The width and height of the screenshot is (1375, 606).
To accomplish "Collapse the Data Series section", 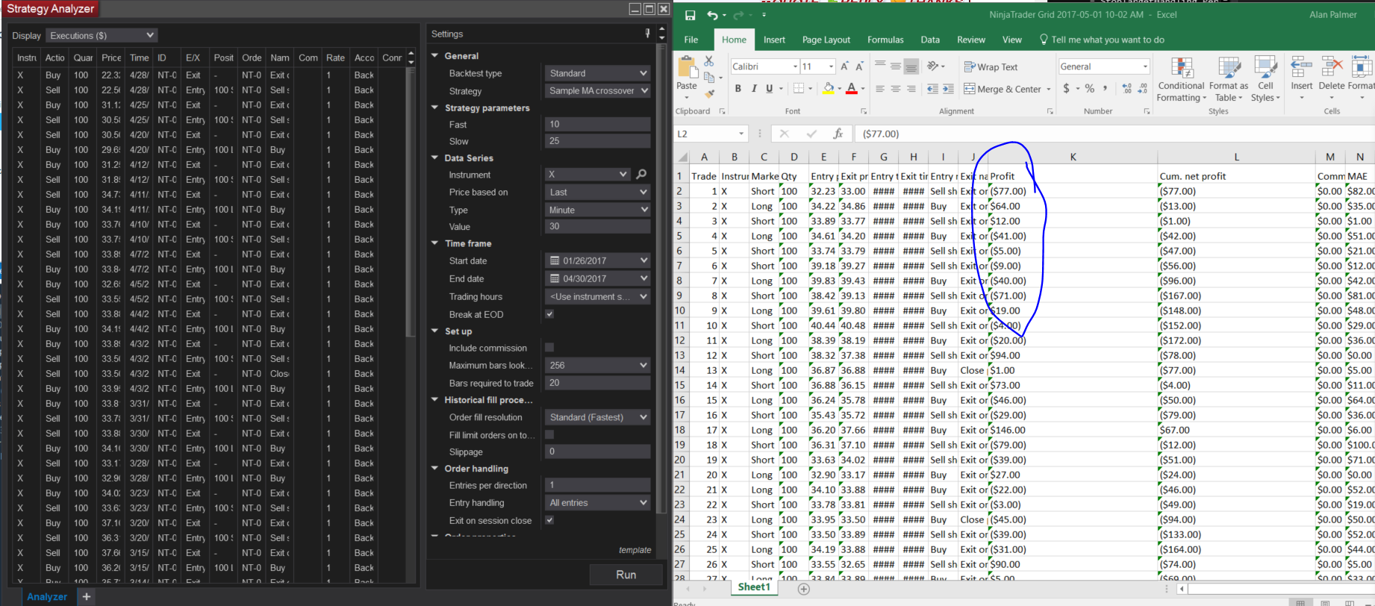I will tap(435, 158).
